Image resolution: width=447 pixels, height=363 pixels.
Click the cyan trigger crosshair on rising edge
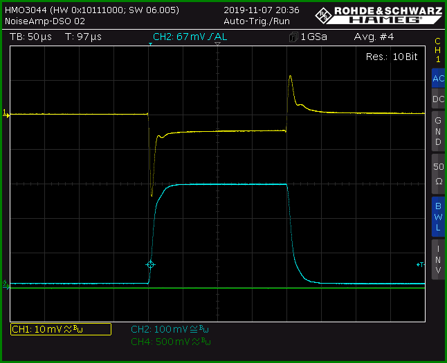point(150,264)
